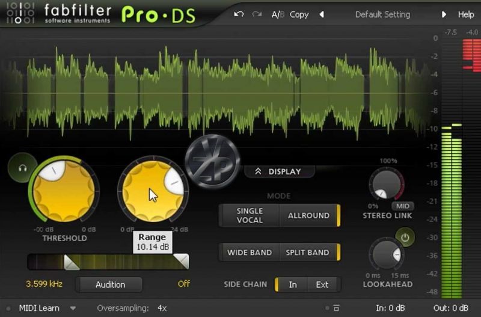
Task: Toggle the MID stereo link button
Action: point(402,206)
